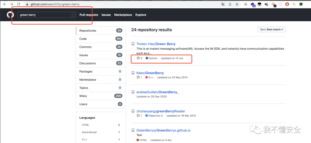Click 'Updated on 19 Mar 2012' text
The image size is (311, 143).
tap(181, 115)
